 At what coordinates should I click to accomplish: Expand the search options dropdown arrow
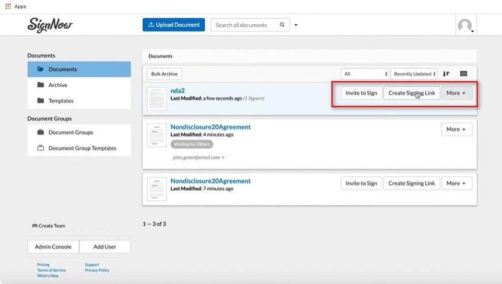296,25
